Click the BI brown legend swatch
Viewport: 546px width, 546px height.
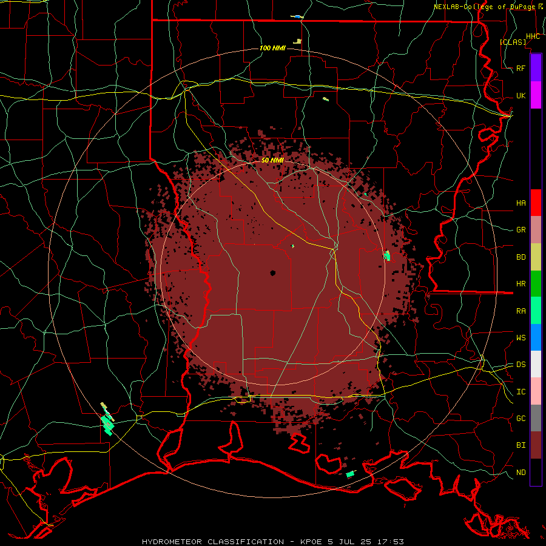(x=536, y=445)
